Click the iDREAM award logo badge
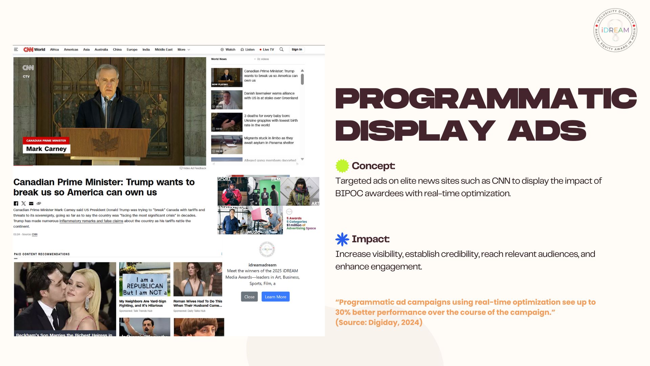Screen dimensions: 650x366 coord(615,30)
